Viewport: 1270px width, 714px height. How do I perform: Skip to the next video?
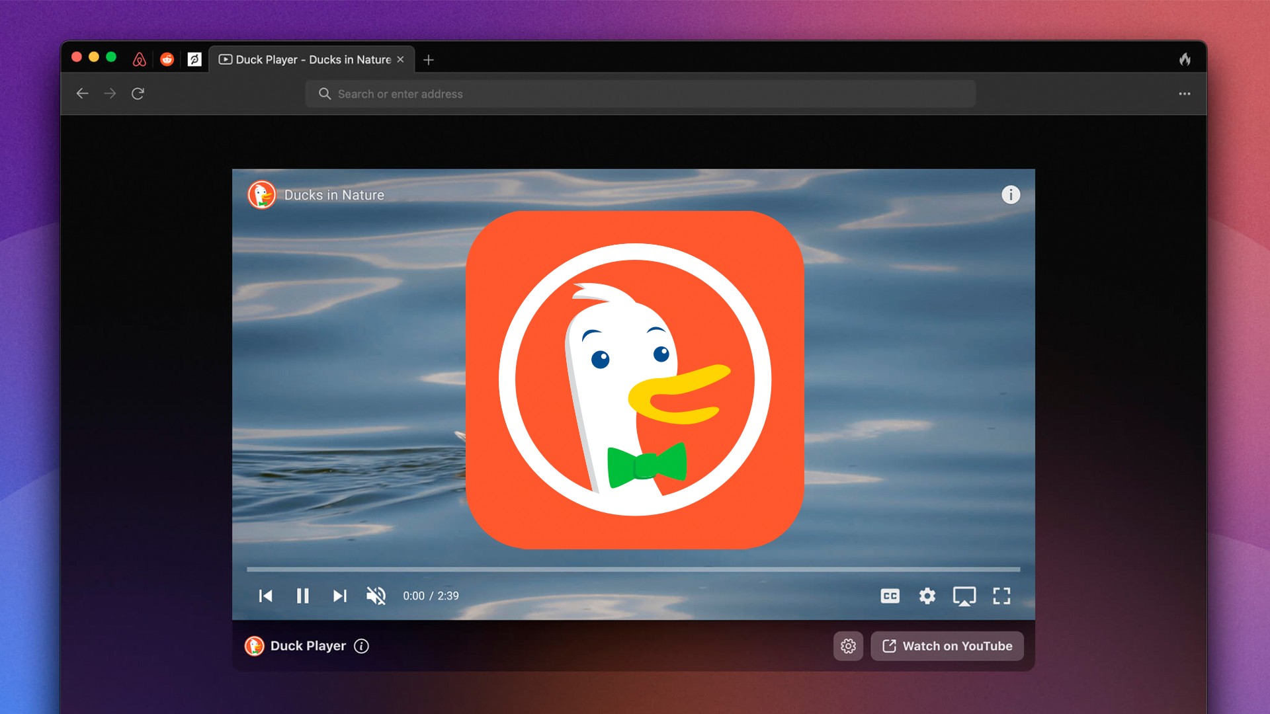pos(339,596)
